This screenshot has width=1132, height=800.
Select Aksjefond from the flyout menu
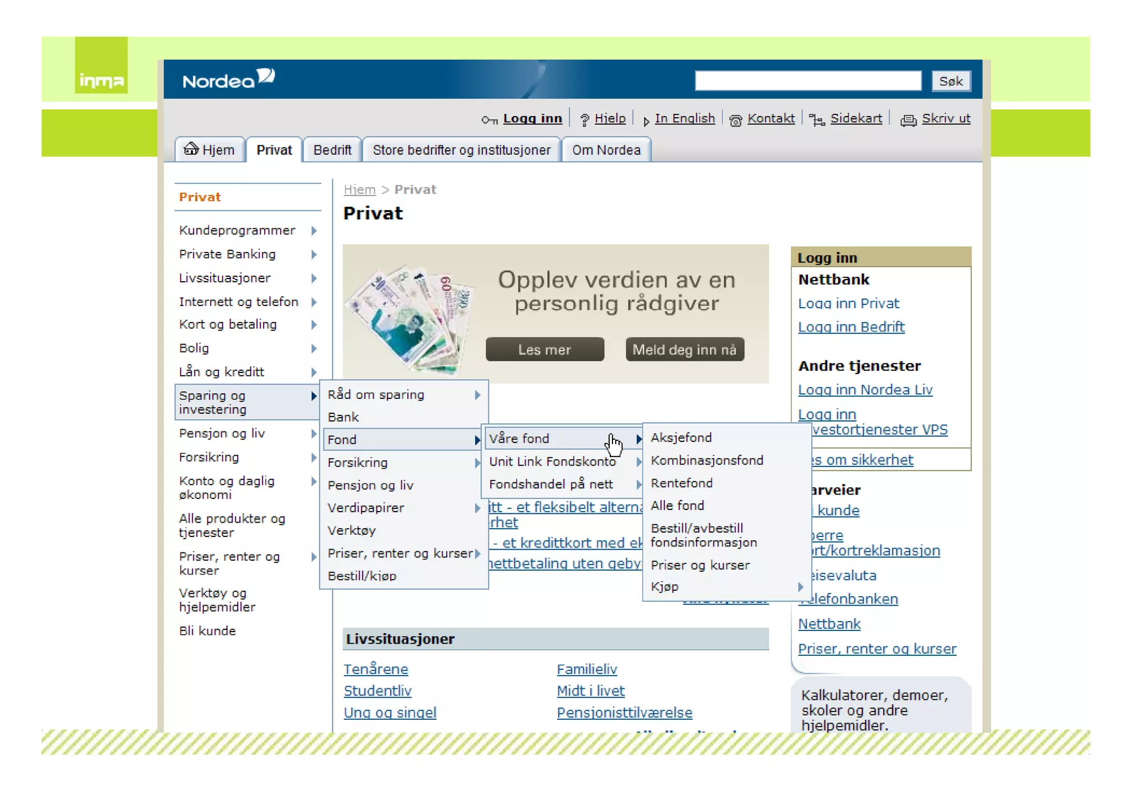(x=681, y=438)
